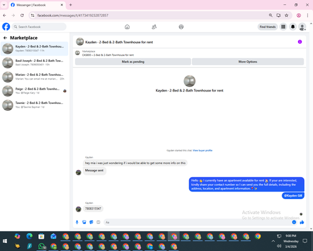Click the blue 'Hello' apartment reply bubble
This screenshot has width=313, height=251.
[247, 185]
